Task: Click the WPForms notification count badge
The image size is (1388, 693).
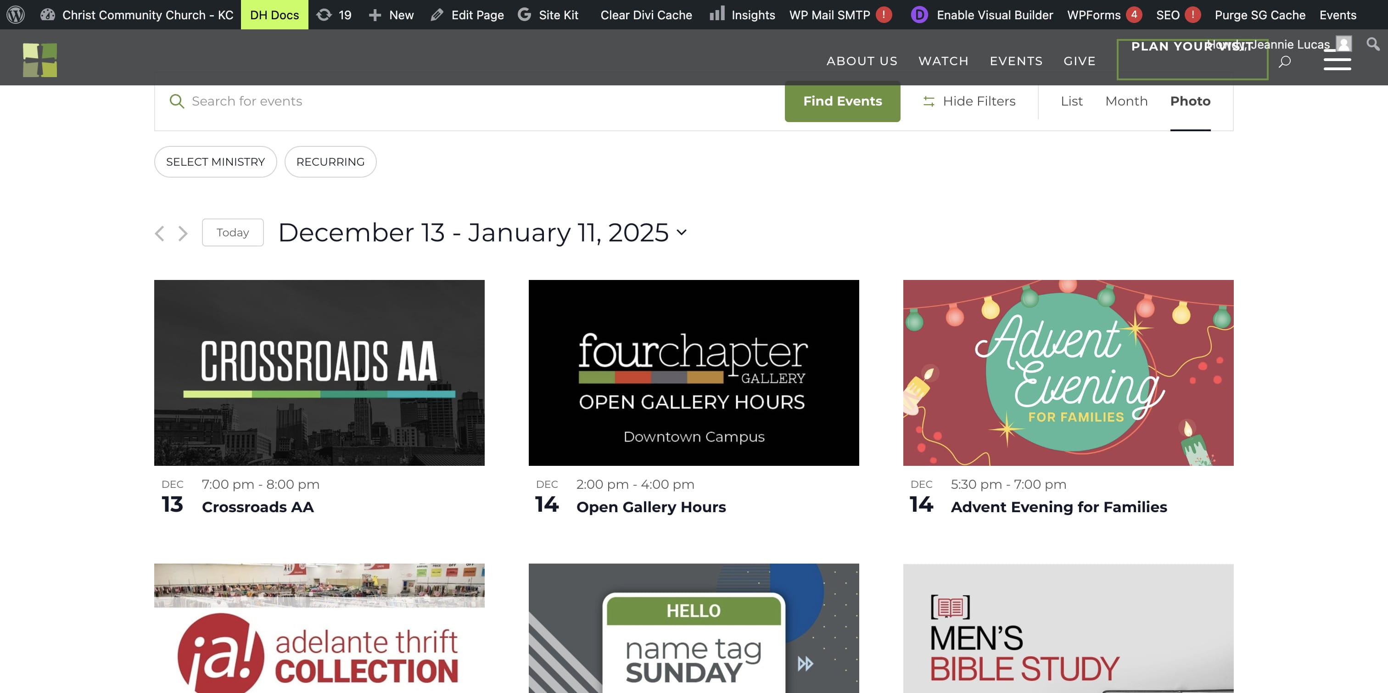Action: 1134,15
